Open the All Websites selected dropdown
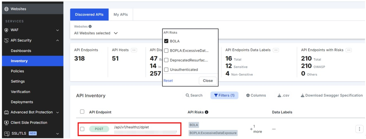This screenshot has width=366, height=139. [96, 33]
